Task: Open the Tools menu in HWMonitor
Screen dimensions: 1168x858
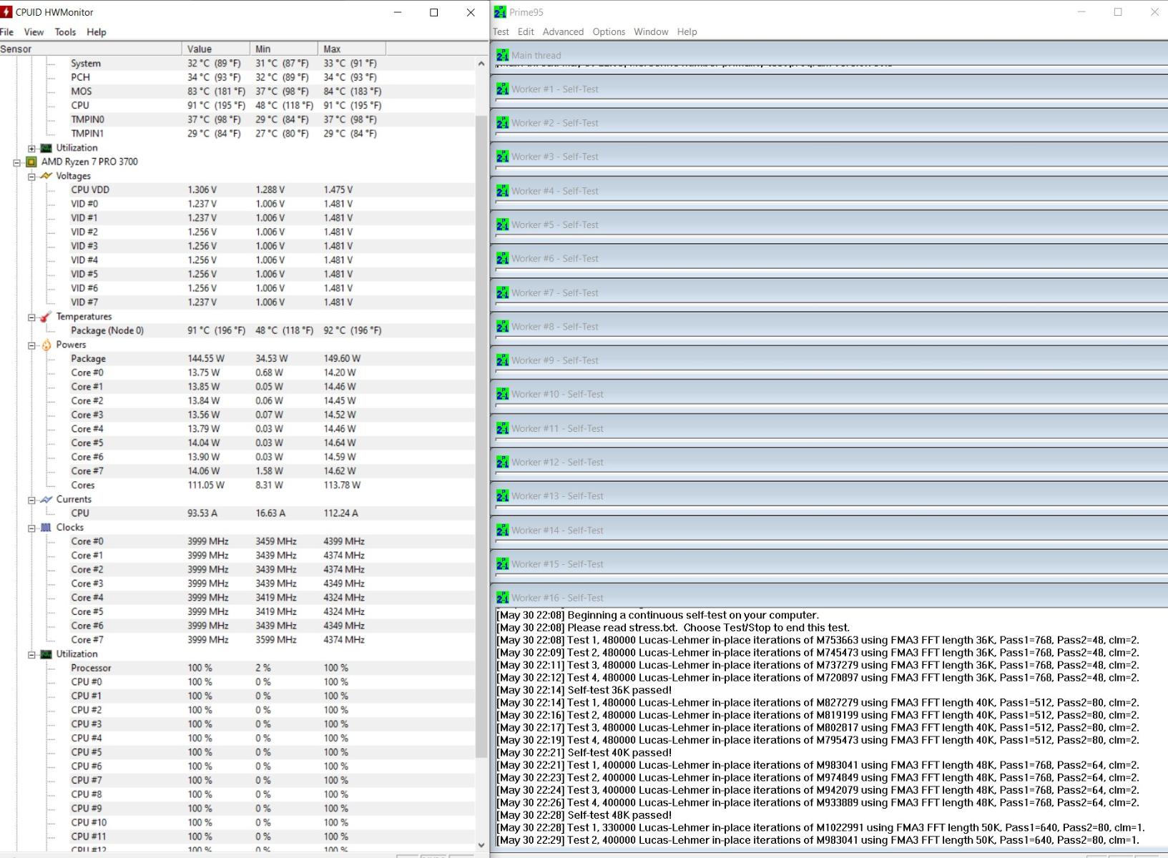Action: coord(65,32)
